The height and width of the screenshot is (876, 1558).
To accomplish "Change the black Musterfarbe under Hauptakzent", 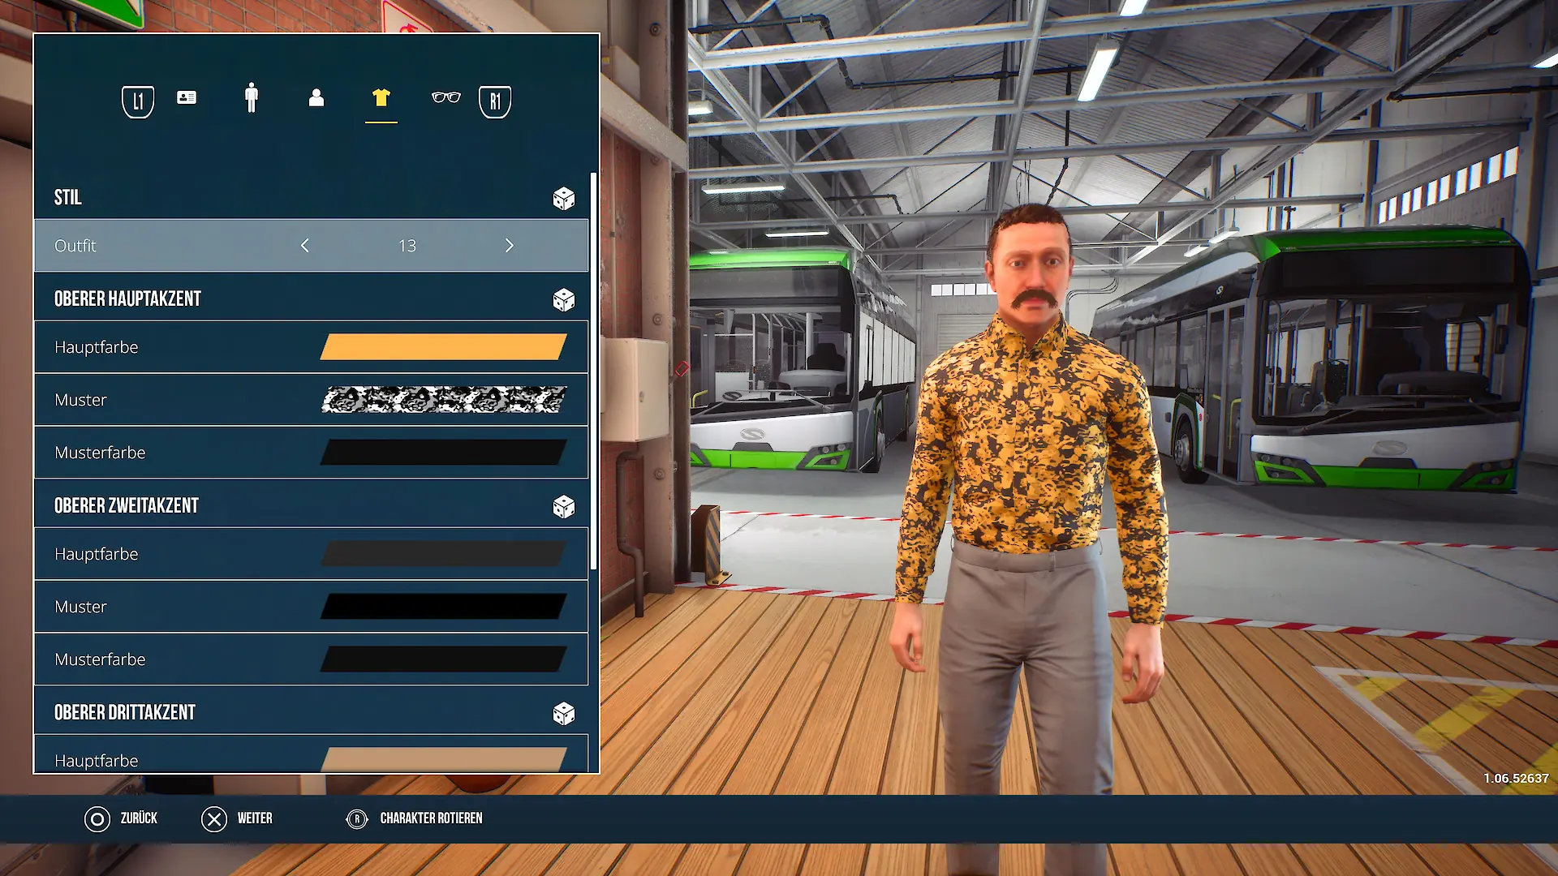I will pos(444,453).
